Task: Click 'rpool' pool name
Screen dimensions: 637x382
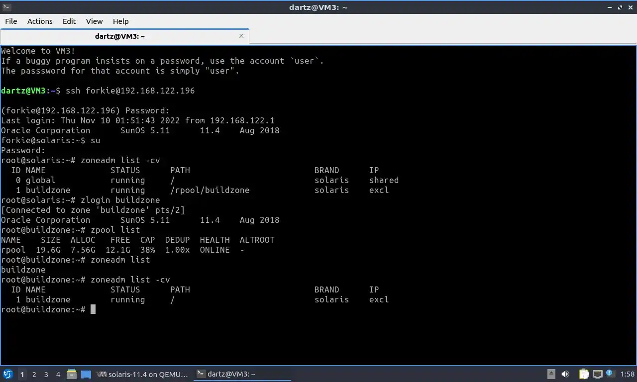Action: click(x=13, y=250)
